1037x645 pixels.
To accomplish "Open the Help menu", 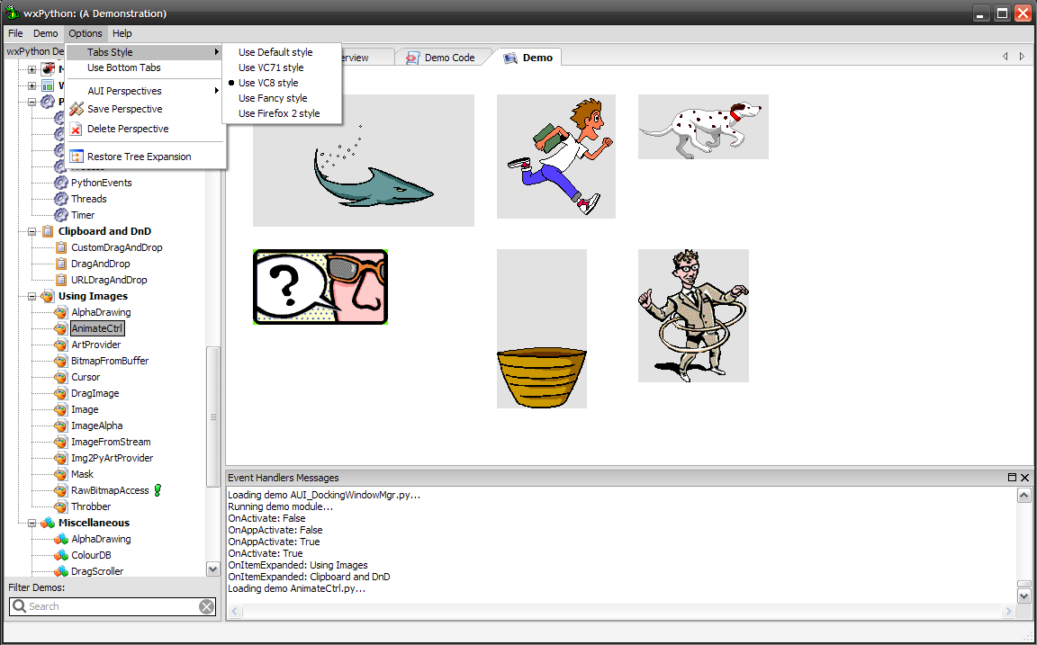I will (122, 33).
